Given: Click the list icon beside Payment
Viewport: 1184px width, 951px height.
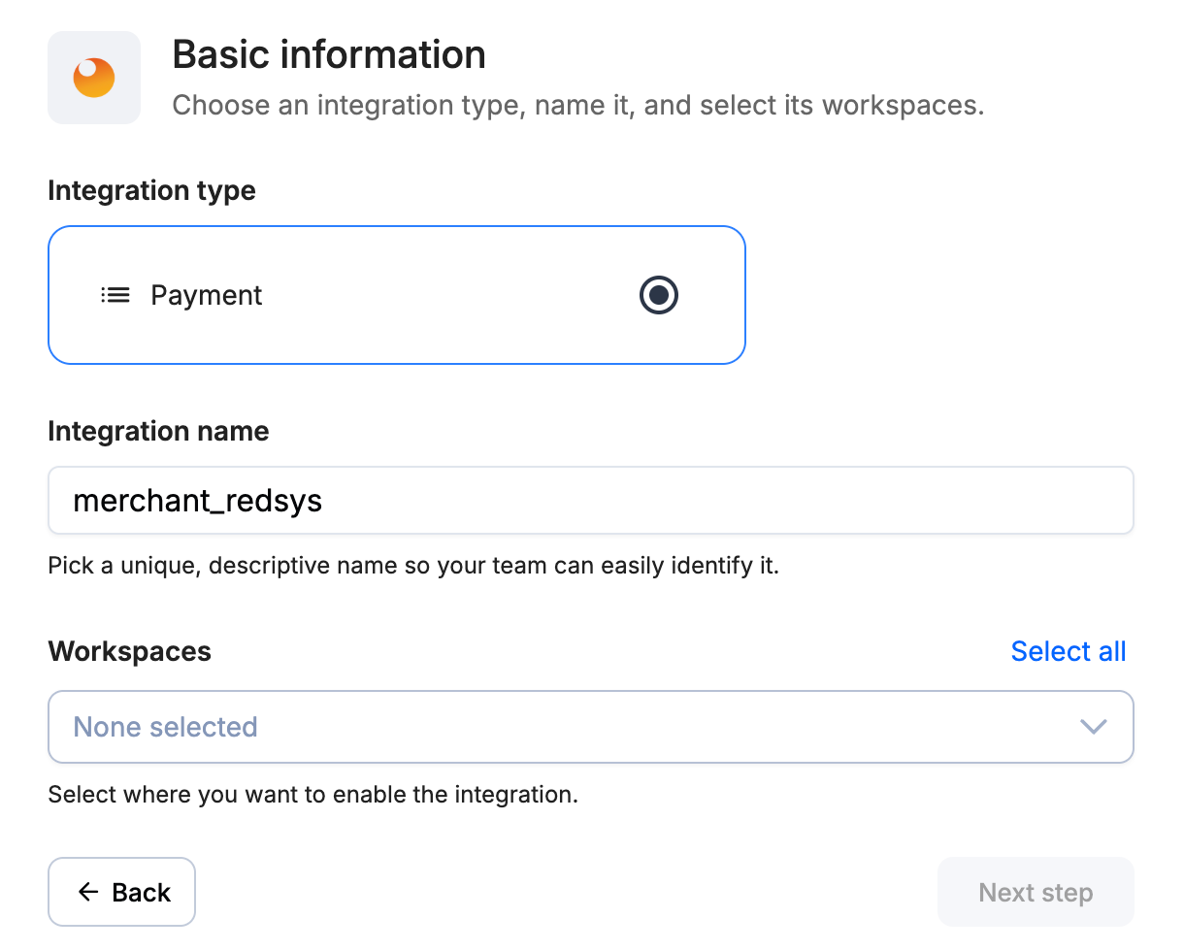Looking at the screenshot, I should pos(115,295).
